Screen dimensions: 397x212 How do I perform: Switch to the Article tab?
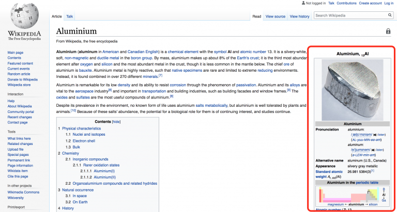coord(57,17)
